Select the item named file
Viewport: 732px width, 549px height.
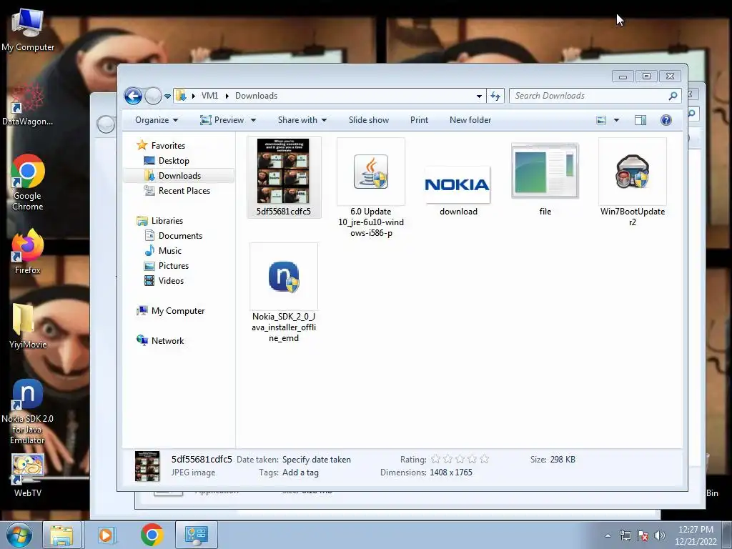point(545,179)
